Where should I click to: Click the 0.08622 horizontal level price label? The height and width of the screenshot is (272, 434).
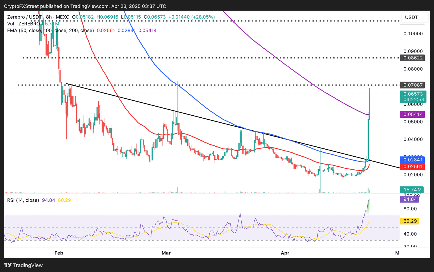[x=413, y=58]
